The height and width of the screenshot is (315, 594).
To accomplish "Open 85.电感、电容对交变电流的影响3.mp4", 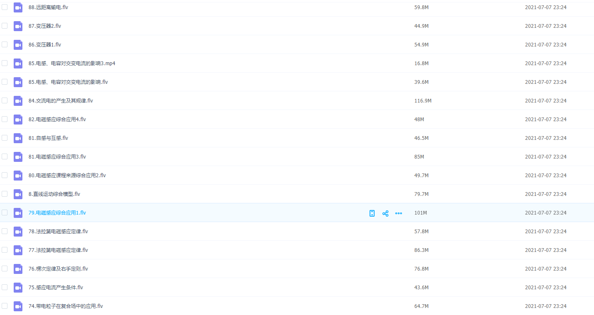I will [72, 63].
